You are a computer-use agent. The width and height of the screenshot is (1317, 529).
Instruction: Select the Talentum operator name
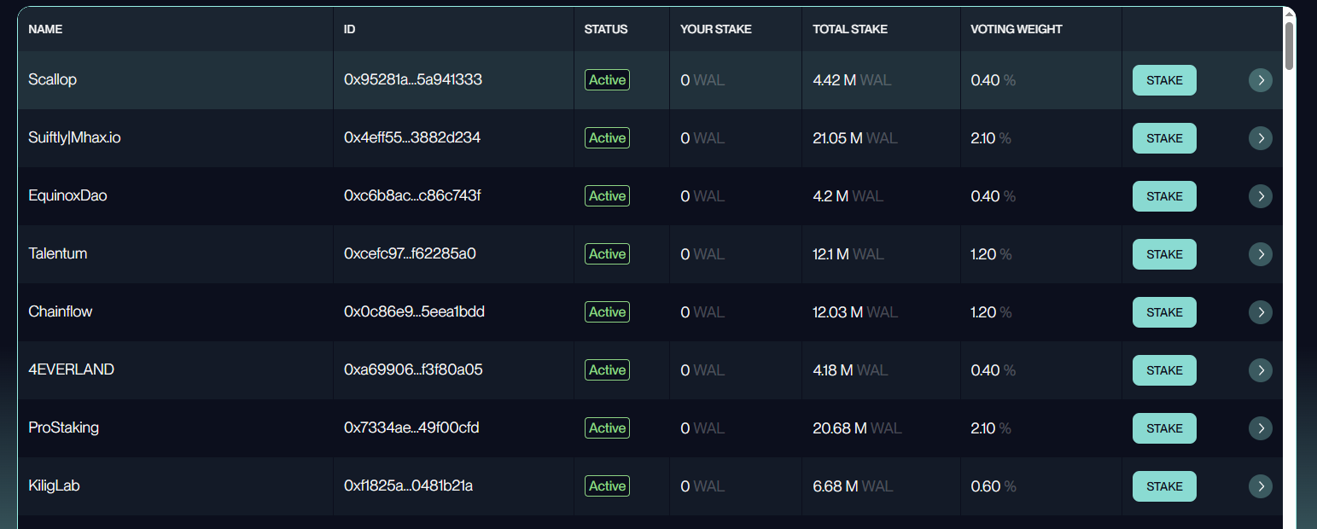pyautogui.click(x=58, y=253)
